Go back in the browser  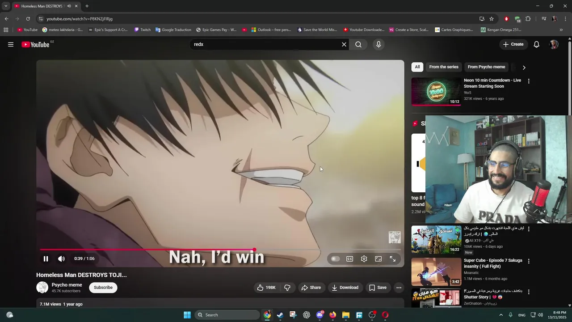[6, 19]
